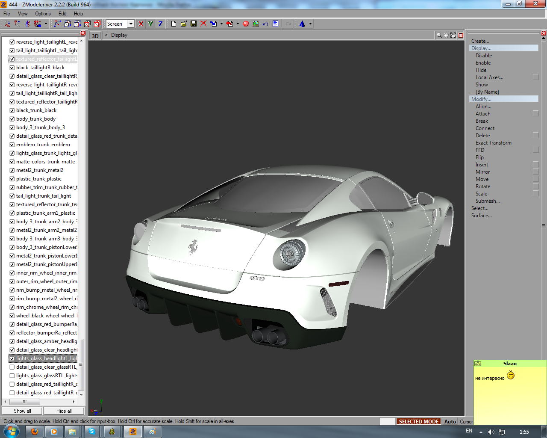Click the first selection tool icon
Viewport: 547px width, 438px height.
[x=8, y=24]
